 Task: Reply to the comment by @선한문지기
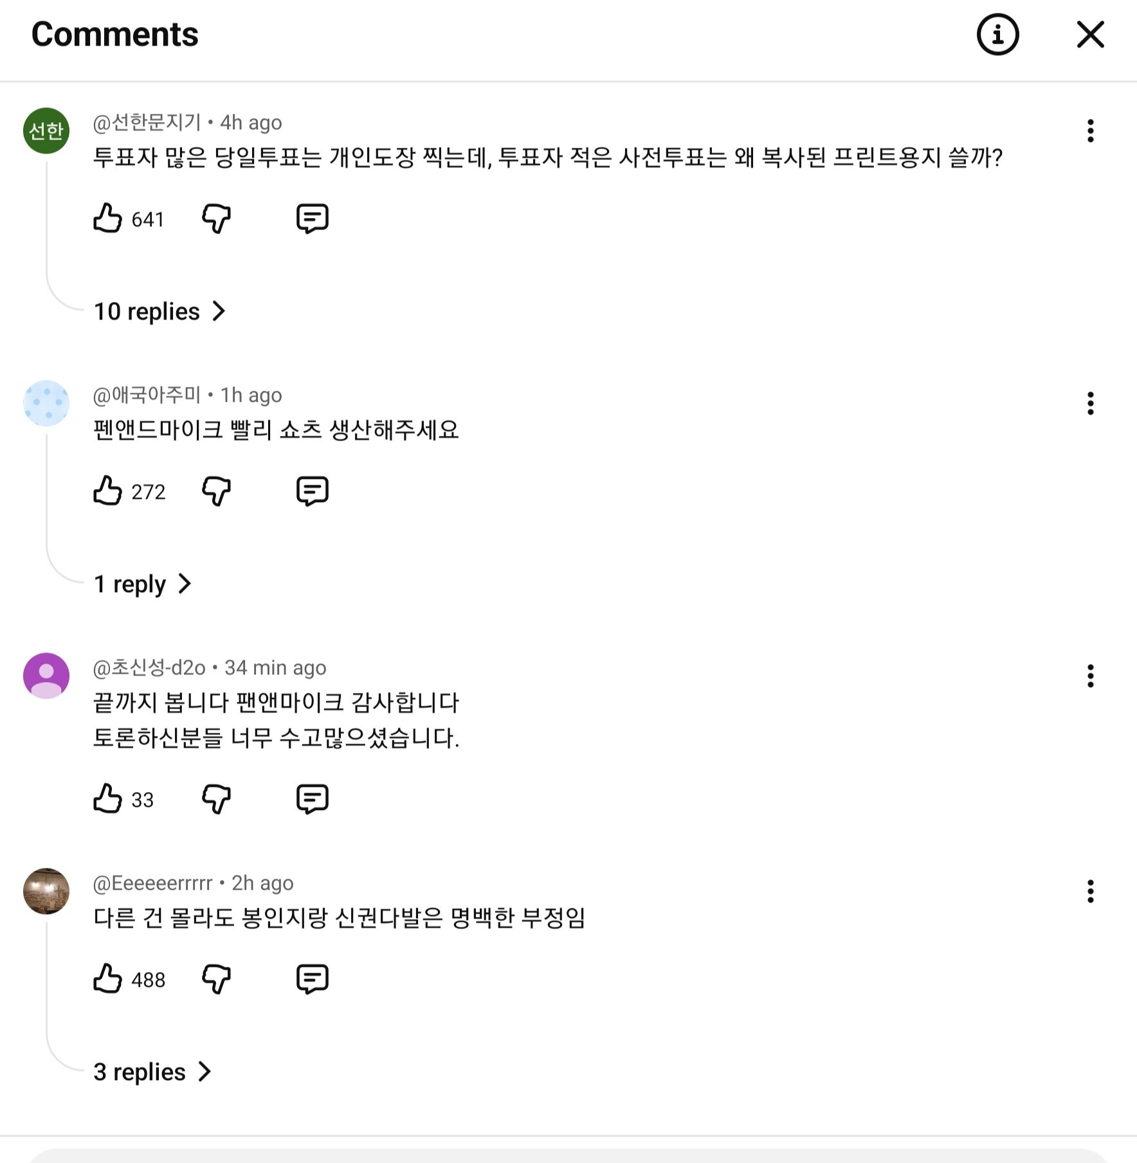313,219
